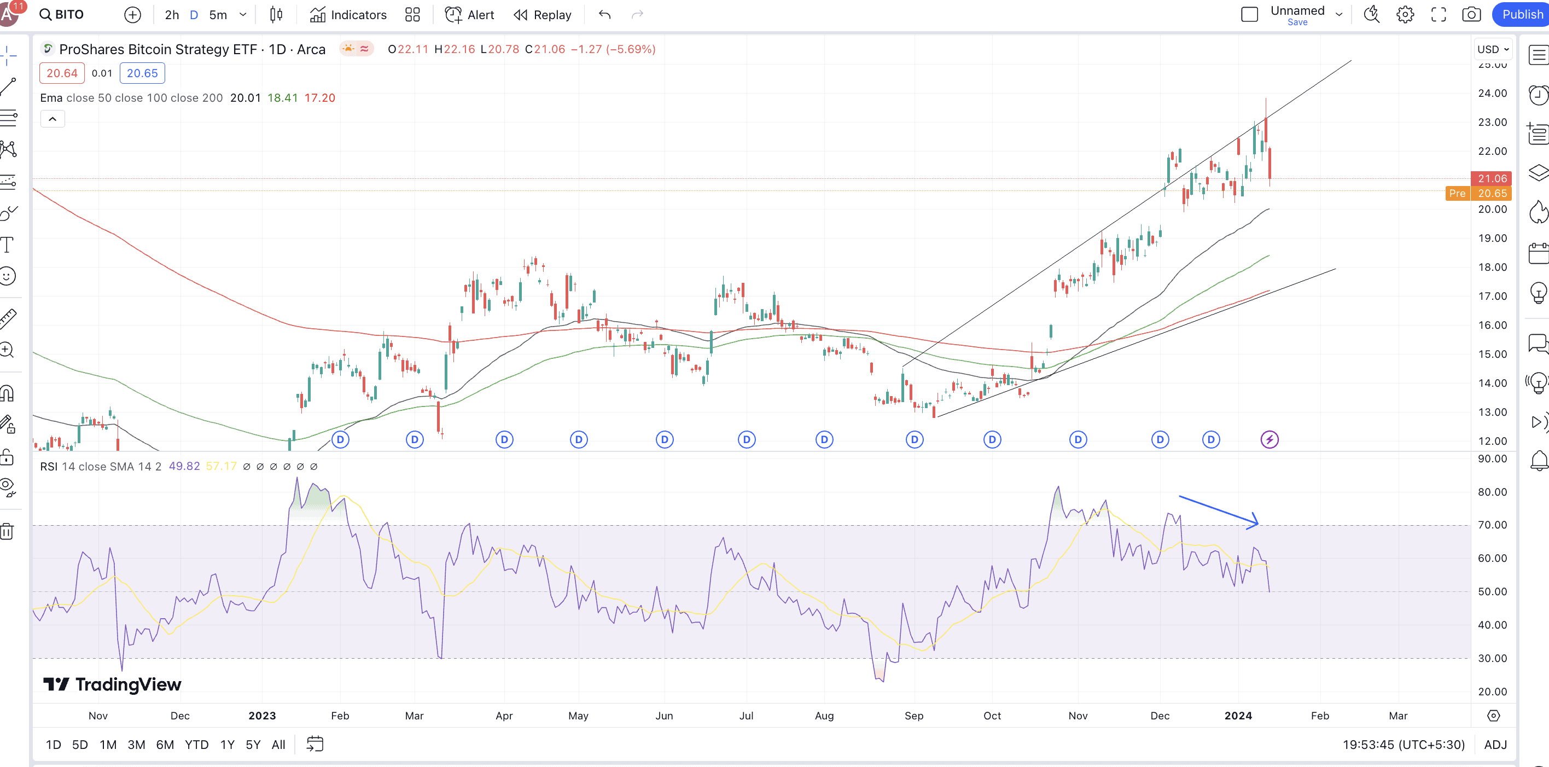Add symbol with the plus icon

coord(132,14)
